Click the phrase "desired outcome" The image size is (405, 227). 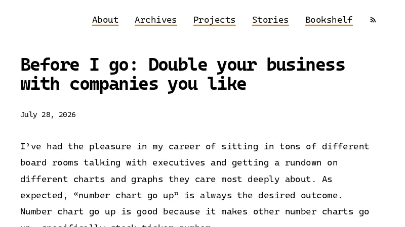pos(298,195)
